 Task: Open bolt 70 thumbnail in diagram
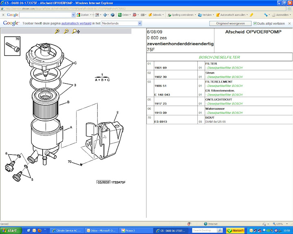coord(12,46)
